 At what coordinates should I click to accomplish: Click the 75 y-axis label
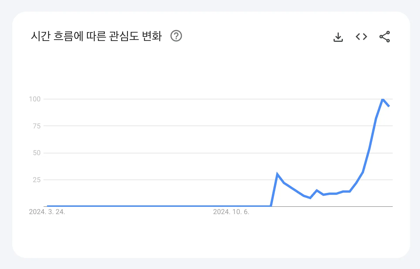click(x=37, y=126)
